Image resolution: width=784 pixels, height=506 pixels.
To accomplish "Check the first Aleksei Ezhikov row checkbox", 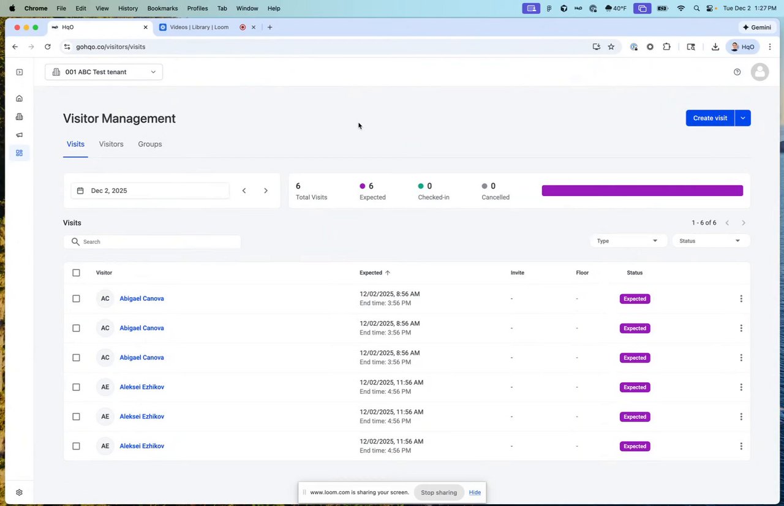I will pyautogui.click(x=76, y=387).
